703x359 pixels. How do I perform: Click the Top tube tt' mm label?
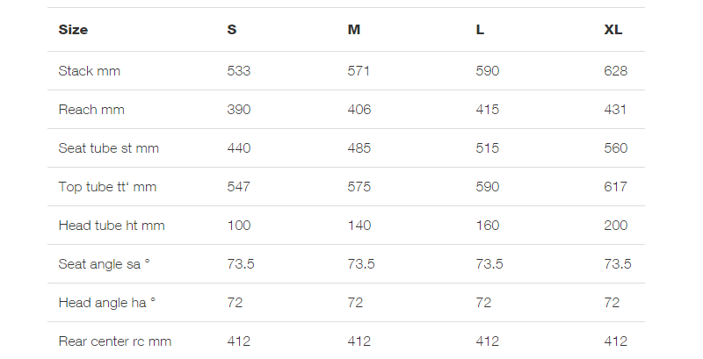click(x=107, y=187)
